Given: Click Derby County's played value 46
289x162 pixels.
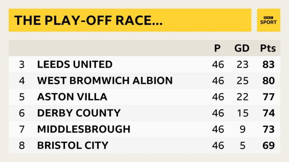Looking at the screenshot, I should click(218, 113).
